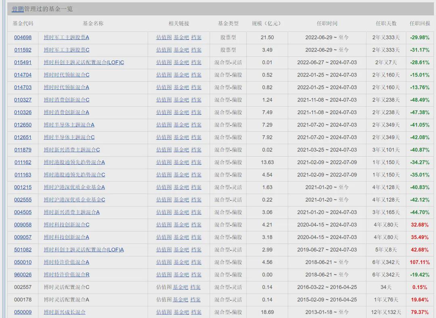Open 档案 for fund 050009 row
Screen dimensions: 436x318
(x=196, y=312)
